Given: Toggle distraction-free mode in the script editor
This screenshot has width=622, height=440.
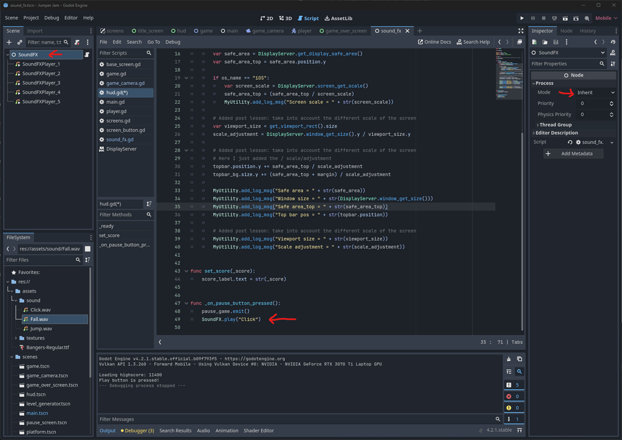Looking at the screenshot, I should [521, 31].
